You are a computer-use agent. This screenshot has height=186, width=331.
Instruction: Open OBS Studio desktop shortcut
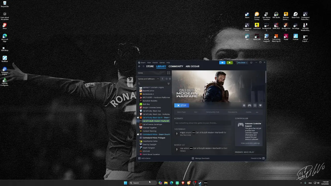[276, 16]
